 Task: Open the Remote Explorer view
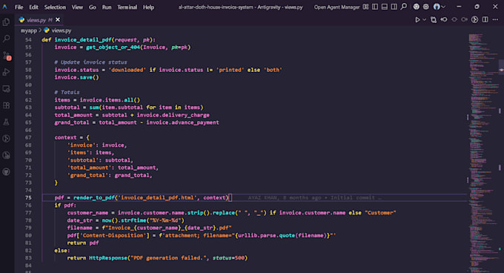[6, 89]
